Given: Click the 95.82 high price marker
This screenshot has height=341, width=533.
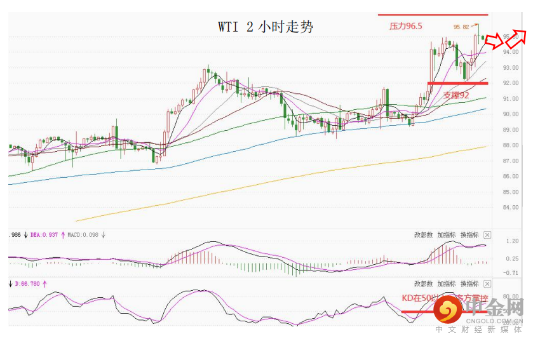Looking at the screenshot, I should (x=461, y=27).
